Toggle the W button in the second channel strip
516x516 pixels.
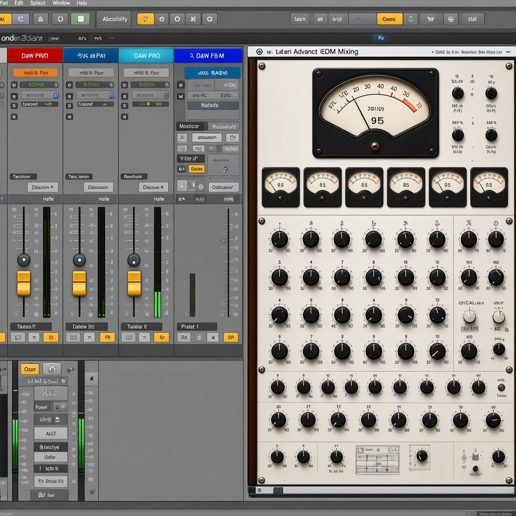coord(69,117)
